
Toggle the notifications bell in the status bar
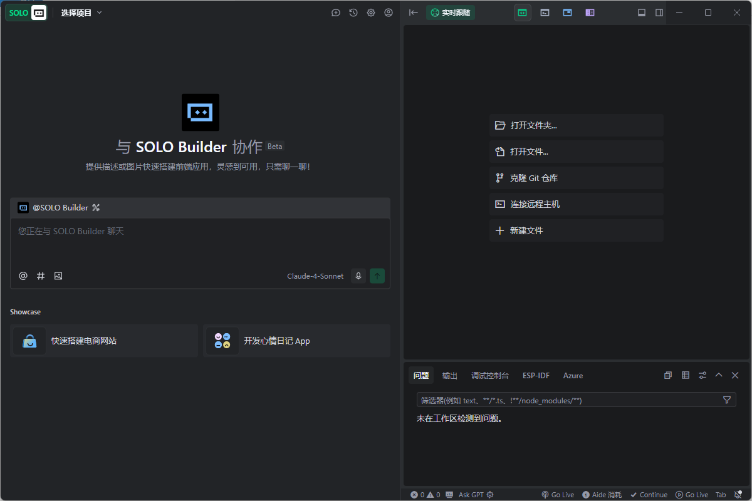coord(738,495)
